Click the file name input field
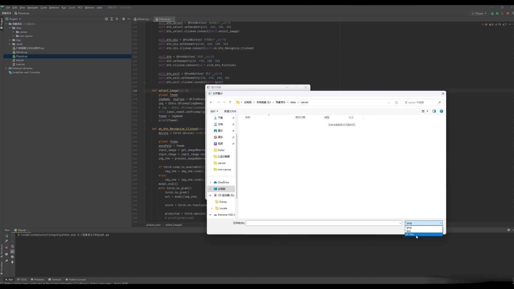Image resolution: width=514 pixels, height=289 pixels. coord(322,223)
